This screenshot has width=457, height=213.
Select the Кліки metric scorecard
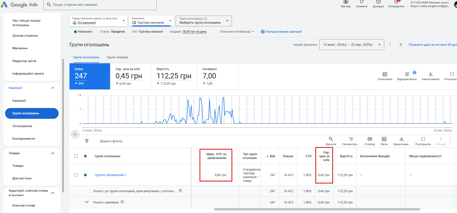click(x=90, y=76)
